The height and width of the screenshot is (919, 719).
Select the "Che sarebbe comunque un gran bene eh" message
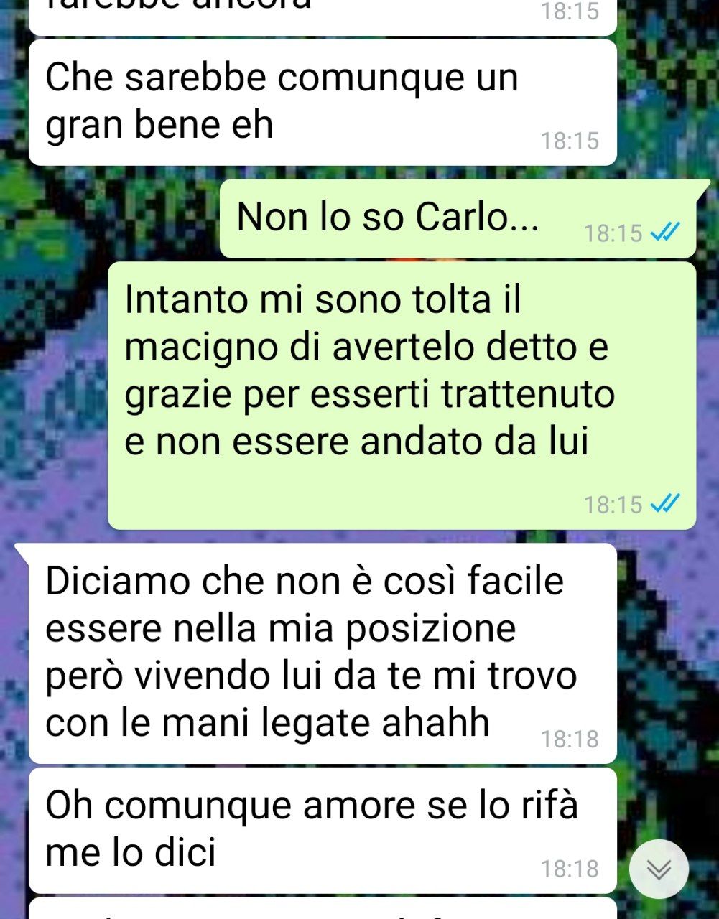point(323,103)
